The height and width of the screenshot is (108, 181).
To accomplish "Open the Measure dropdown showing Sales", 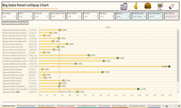I will [x=123, y=16].
